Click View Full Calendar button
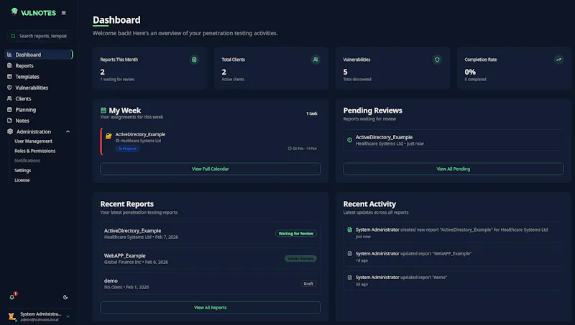575x325 pixels. 211,169
